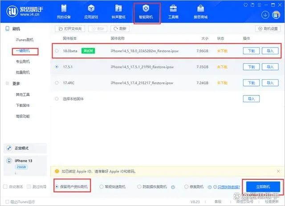Open 工具箱 toolbox
The width and height of the screenshot is (285, 206).
(x=173, y=12)
